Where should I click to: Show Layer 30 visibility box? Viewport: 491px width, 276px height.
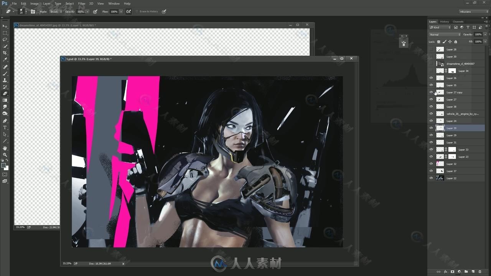click(x=431, y=56)
